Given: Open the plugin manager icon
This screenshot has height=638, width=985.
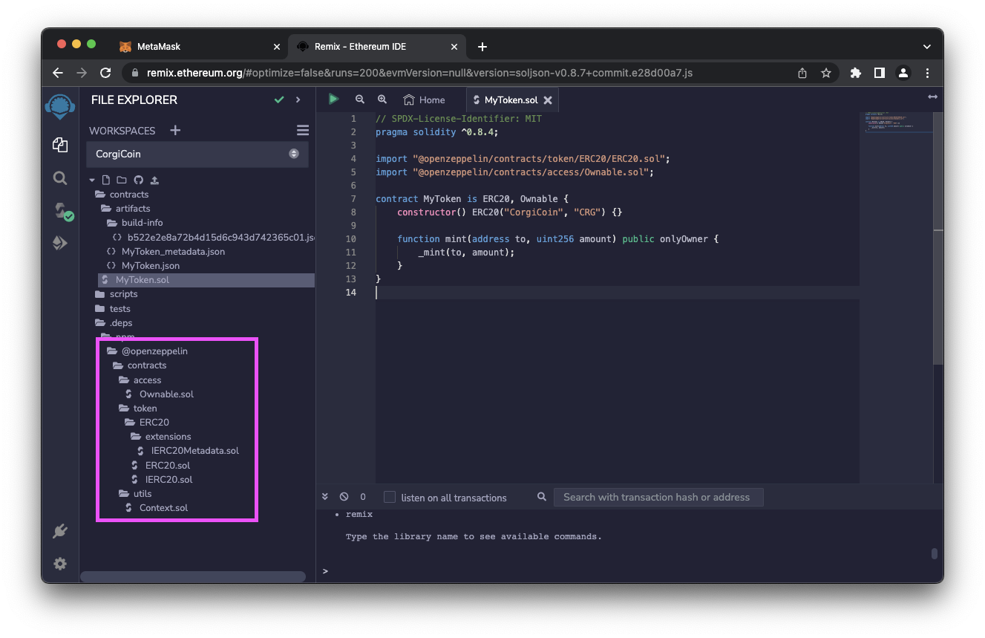Looking at the screenshot, I should point(60,531).
